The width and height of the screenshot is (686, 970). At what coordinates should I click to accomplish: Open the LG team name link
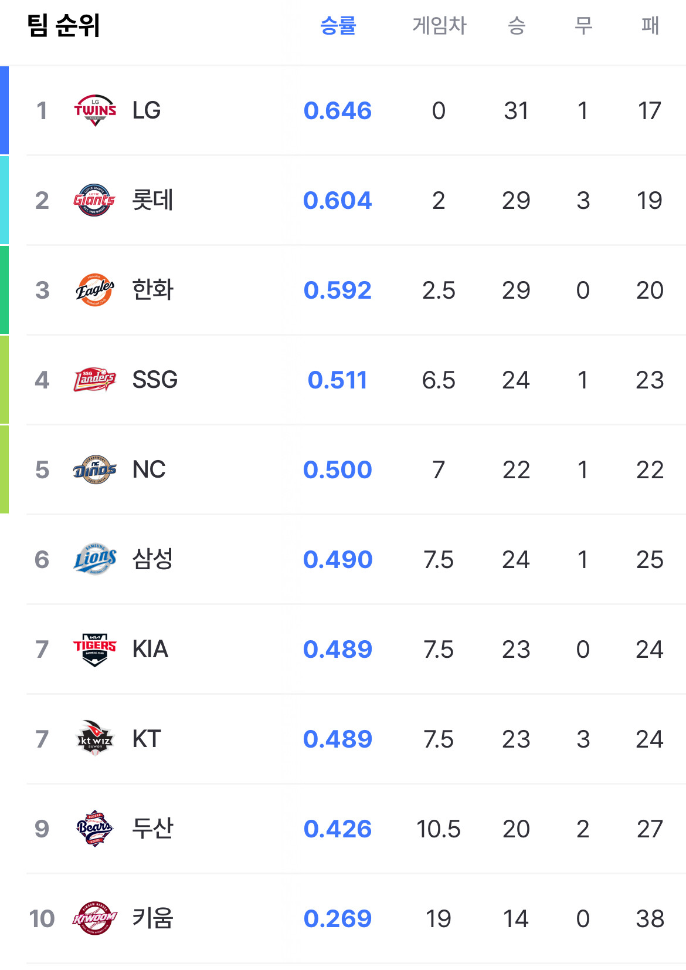coord(147,110)
